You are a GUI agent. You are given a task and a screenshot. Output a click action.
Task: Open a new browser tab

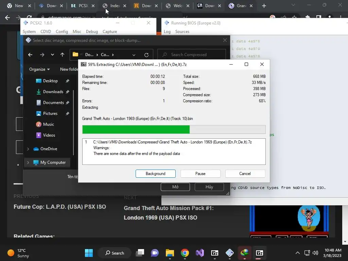264,6
